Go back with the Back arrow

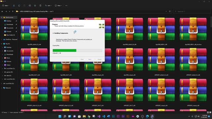2,12
